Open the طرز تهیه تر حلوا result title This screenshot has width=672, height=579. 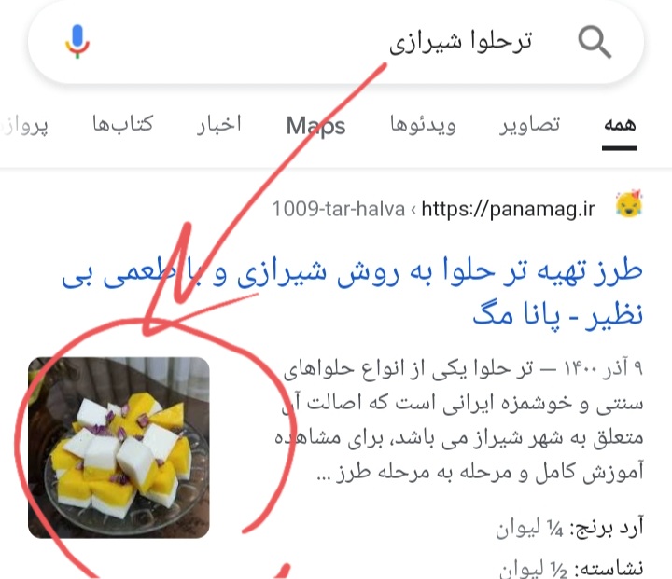(352, 293)
